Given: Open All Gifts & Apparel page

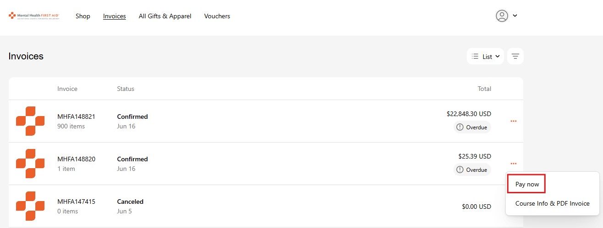Looking at the screenshot, I should point(165,16).
